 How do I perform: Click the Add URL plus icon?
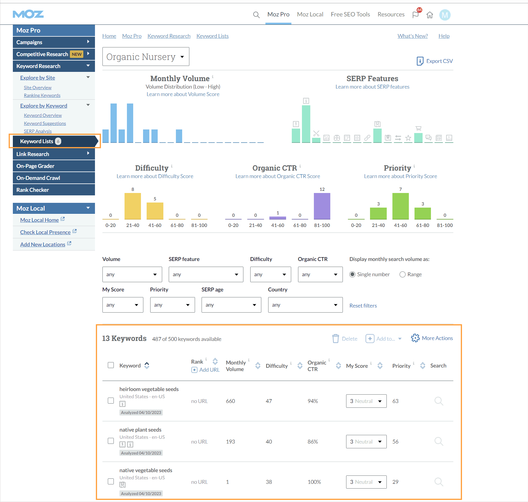point(194,370)
